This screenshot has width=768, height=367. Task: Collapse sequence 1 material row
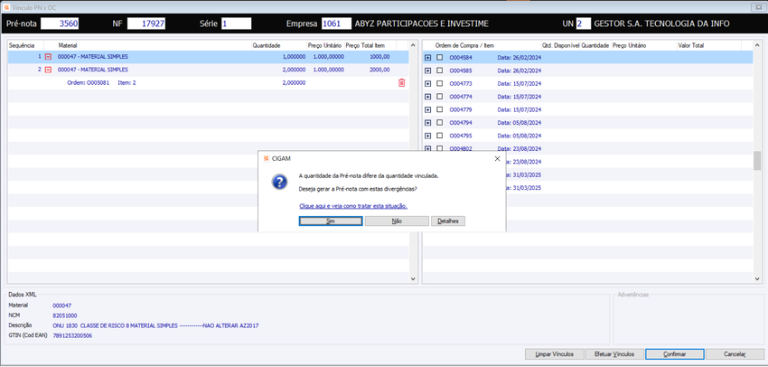coord(48,57)
